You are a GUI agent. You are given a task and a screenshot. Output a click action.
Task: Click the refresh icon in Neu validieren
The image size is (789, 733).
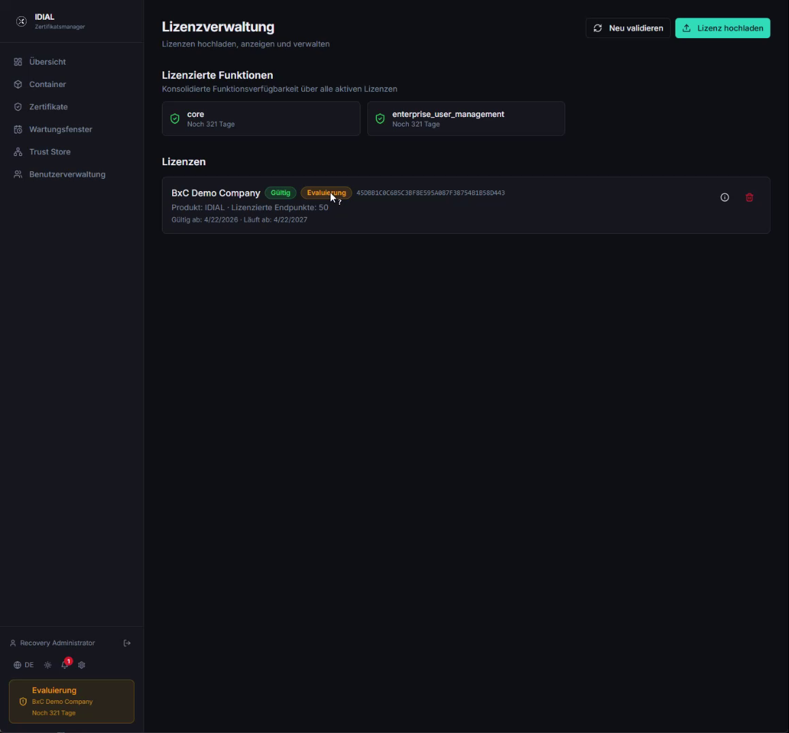point(598,28)
